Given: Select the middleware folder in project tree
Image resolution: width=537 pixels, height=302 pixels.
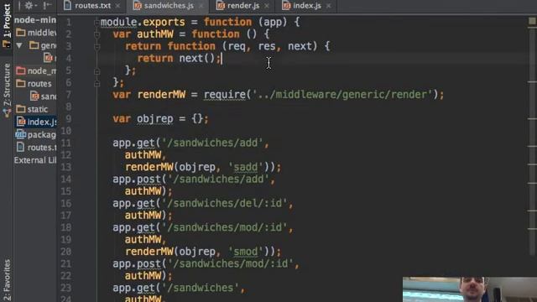Looking at the screenshot, I should click(42, 33).
